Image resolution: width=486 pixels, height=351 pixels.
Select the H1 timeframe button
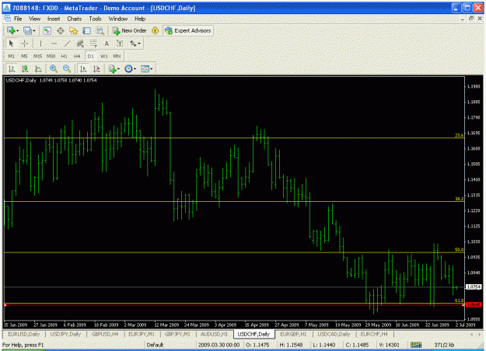65,56
